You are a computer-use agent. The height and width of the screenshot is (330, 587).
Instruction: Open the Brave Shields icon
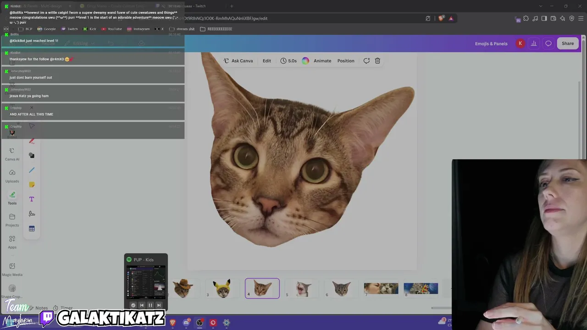tap(441, 18)
